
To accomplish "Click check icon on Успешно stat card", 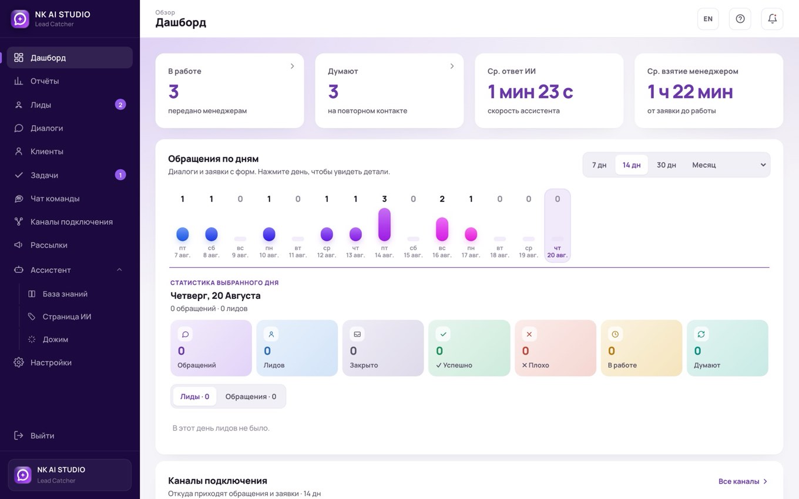I will tap(444, 334).
